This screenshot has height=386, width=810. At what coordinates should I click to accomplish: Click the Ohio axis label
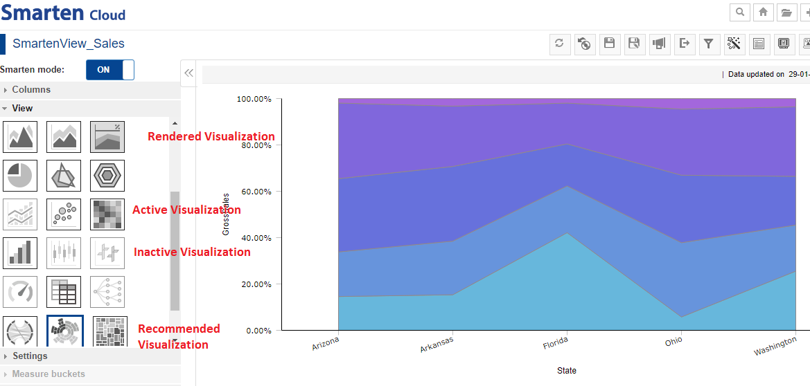[673, 342]
